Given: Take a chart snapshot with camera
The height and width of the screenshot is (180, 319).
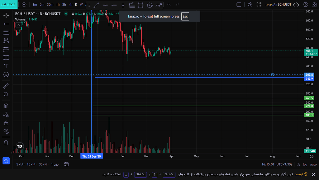Looking at the screenshot, I should coord(314,4).
